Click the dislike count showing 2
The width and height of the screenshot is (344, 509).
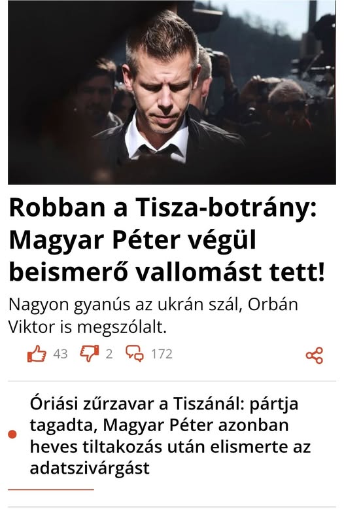109,354
